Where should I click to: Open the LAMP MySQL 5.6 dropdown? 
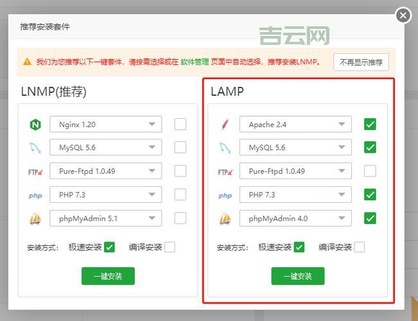[x=295, y=148]
